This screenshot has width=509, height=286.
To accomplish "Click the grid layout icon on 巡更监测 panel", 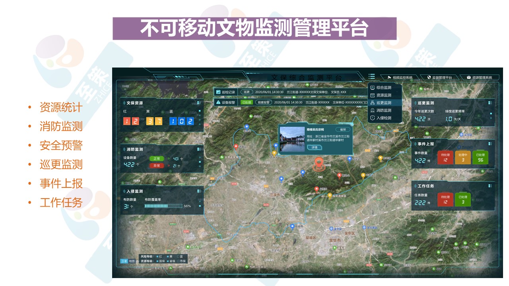I will 490,102.
